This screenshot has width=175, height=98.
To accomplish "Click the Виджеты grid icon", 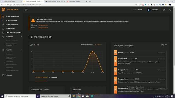I will (x=3, y=50).
